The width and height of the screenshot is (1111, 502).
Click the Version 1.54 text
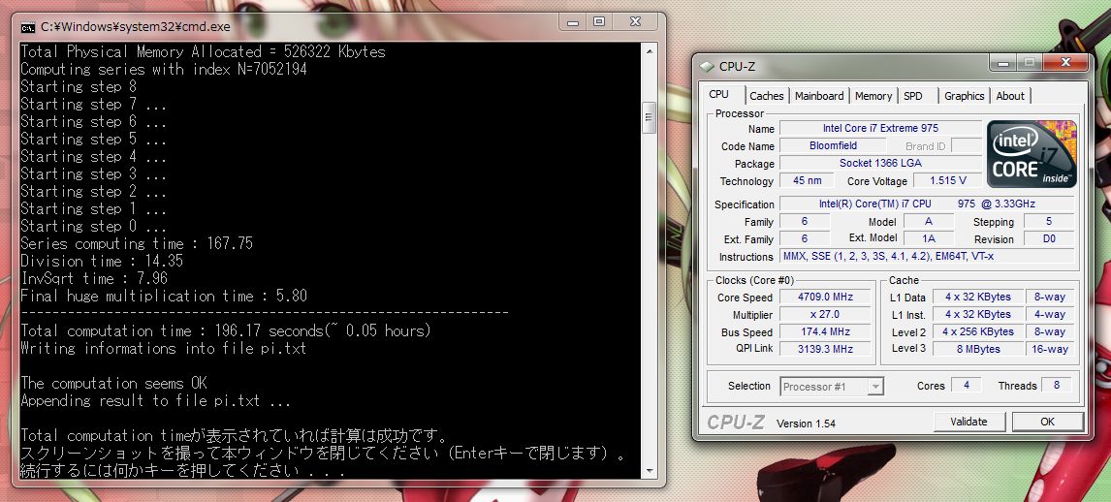[806, 424]
